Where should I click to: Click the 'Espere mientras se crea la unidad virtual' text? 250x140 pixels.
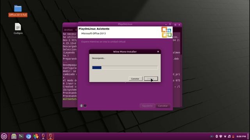click(x=104, y=42)
